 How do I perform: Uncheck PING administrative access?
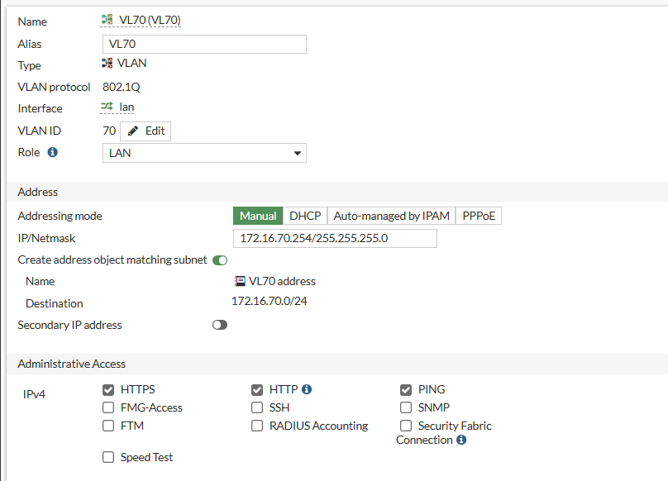point(406,389)
